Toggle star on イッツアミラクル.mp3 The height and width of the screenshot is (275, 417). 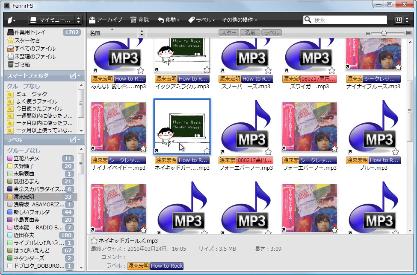click(x=207, y=70)
